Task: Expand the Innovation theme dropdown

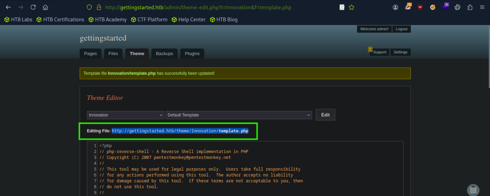Action: tap(125, 115)
